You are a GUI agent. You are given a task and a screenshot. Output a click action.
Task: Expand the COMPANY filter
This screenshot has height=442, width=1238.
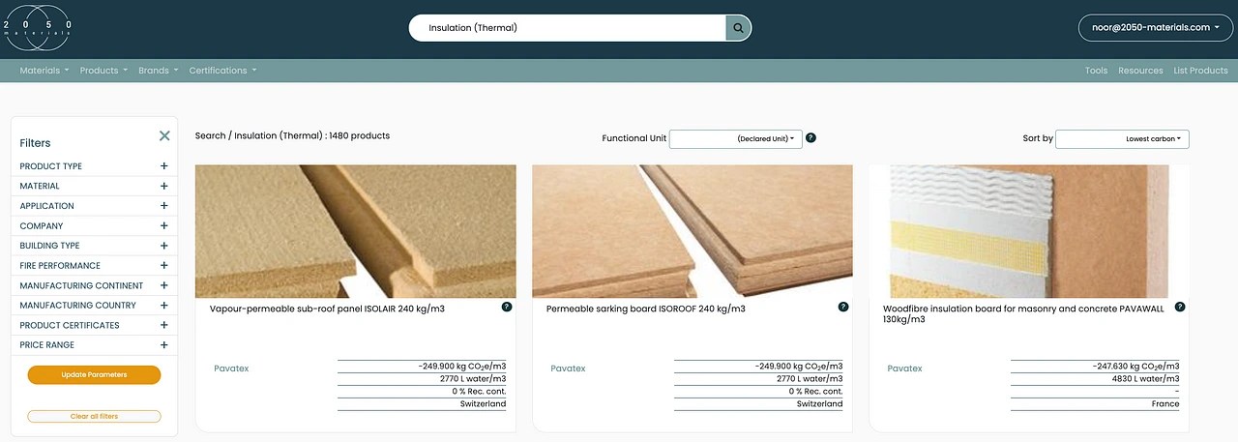coord(164,225)
